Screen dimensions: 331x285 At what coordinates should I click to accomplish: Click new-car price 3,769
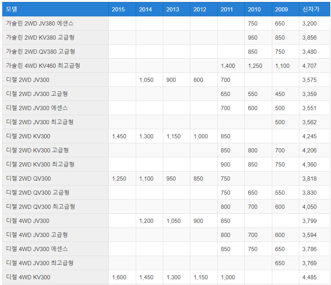point(309,263)
